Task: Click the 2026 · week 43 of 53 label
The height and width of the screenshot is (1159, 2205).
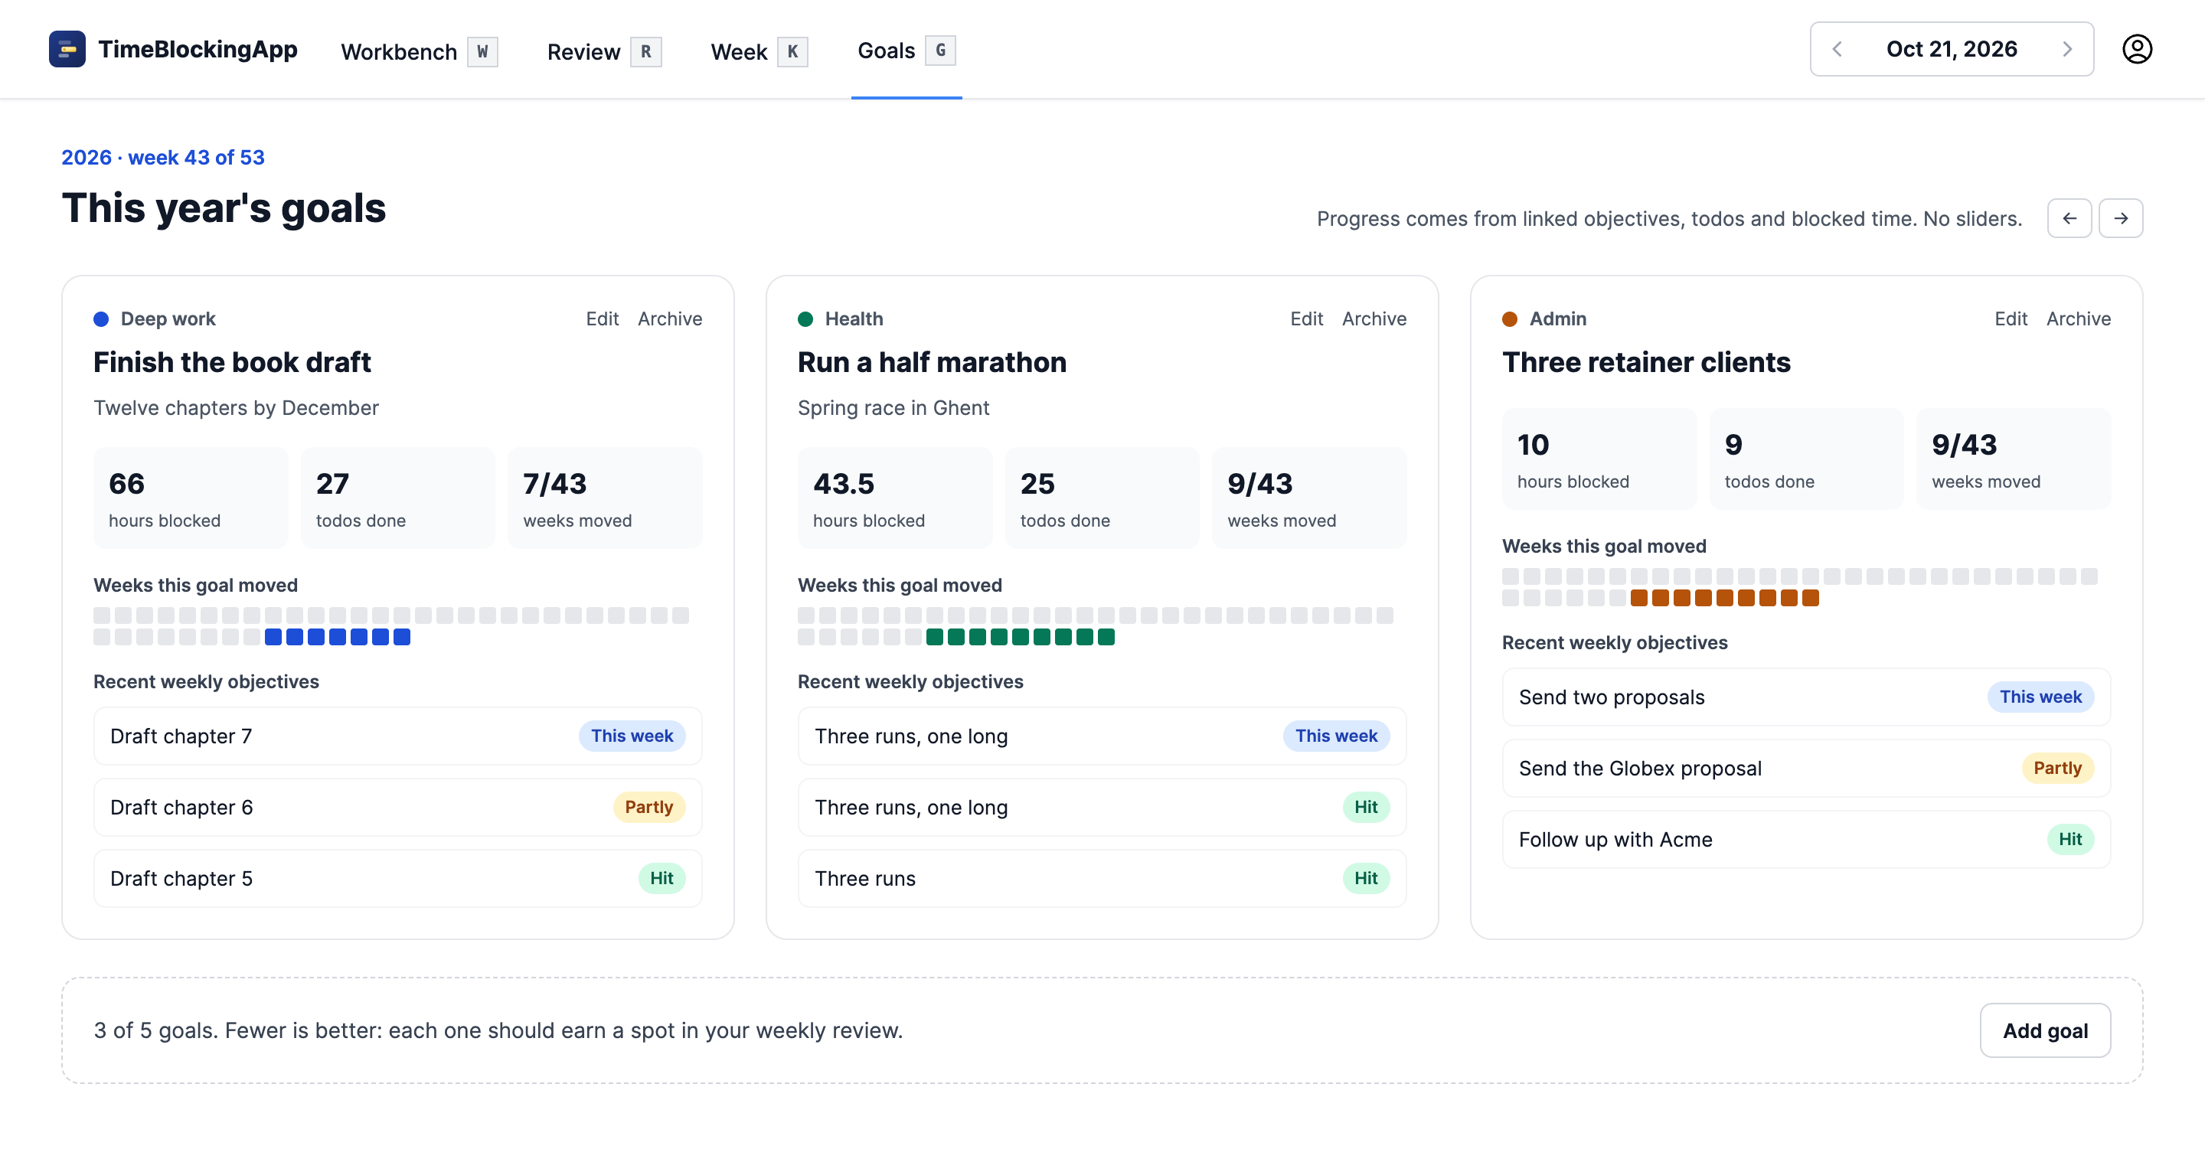Action: click(x=162, y=158)
